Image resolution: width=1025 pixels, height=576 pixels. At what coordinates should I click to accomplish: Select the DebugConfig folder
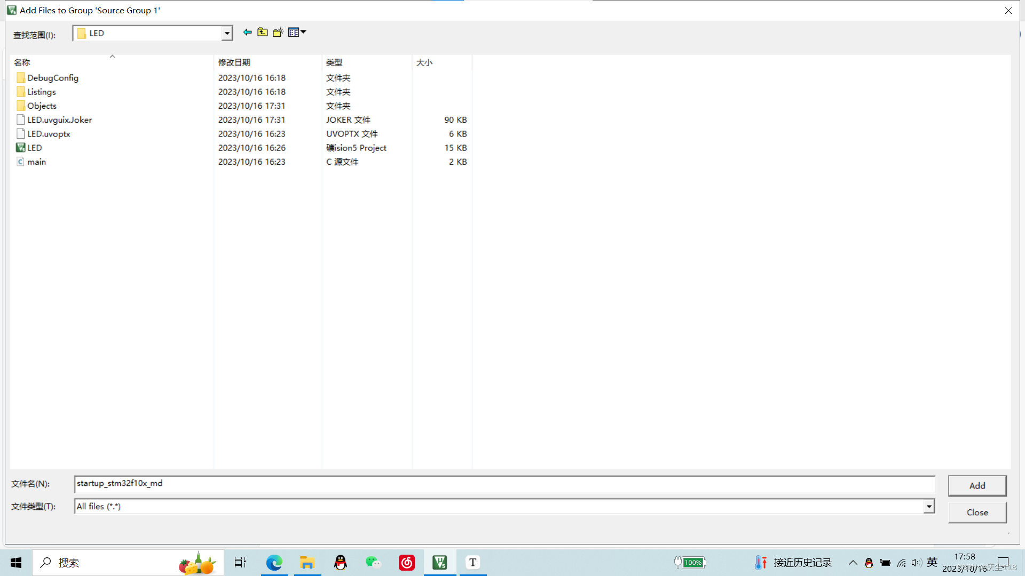click(52, 78)
